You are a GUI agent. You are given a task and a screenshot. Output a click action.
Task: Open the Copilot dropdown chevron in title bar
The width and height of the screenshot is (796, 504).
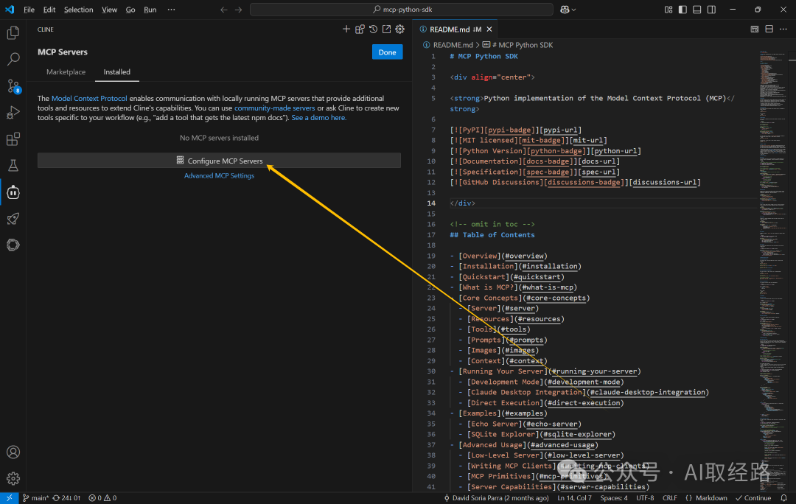574,10
